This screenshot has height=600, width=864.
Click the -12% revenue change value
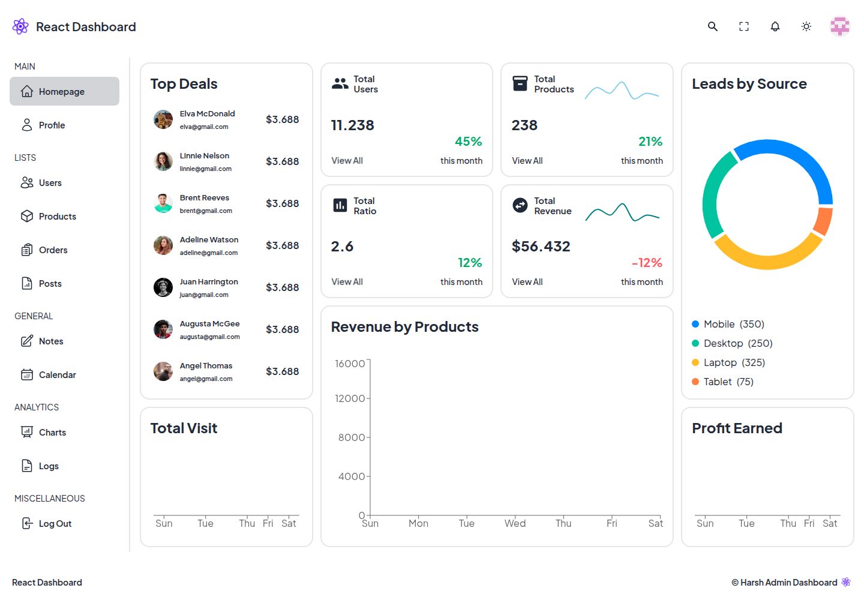click(647, 263)
